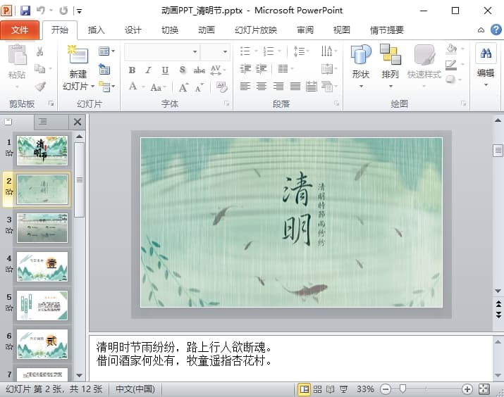Open 快速样式 quick styles

(x=424, y=66)
